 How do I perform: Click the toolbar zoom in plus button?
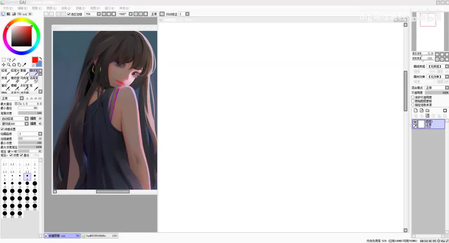pos(109,14)
